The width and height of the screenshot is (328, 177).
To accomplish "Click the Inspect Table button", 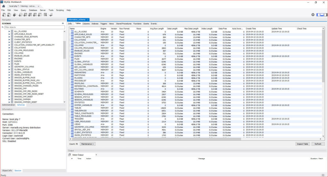I will pyautogui.click(x=302, y=144).
